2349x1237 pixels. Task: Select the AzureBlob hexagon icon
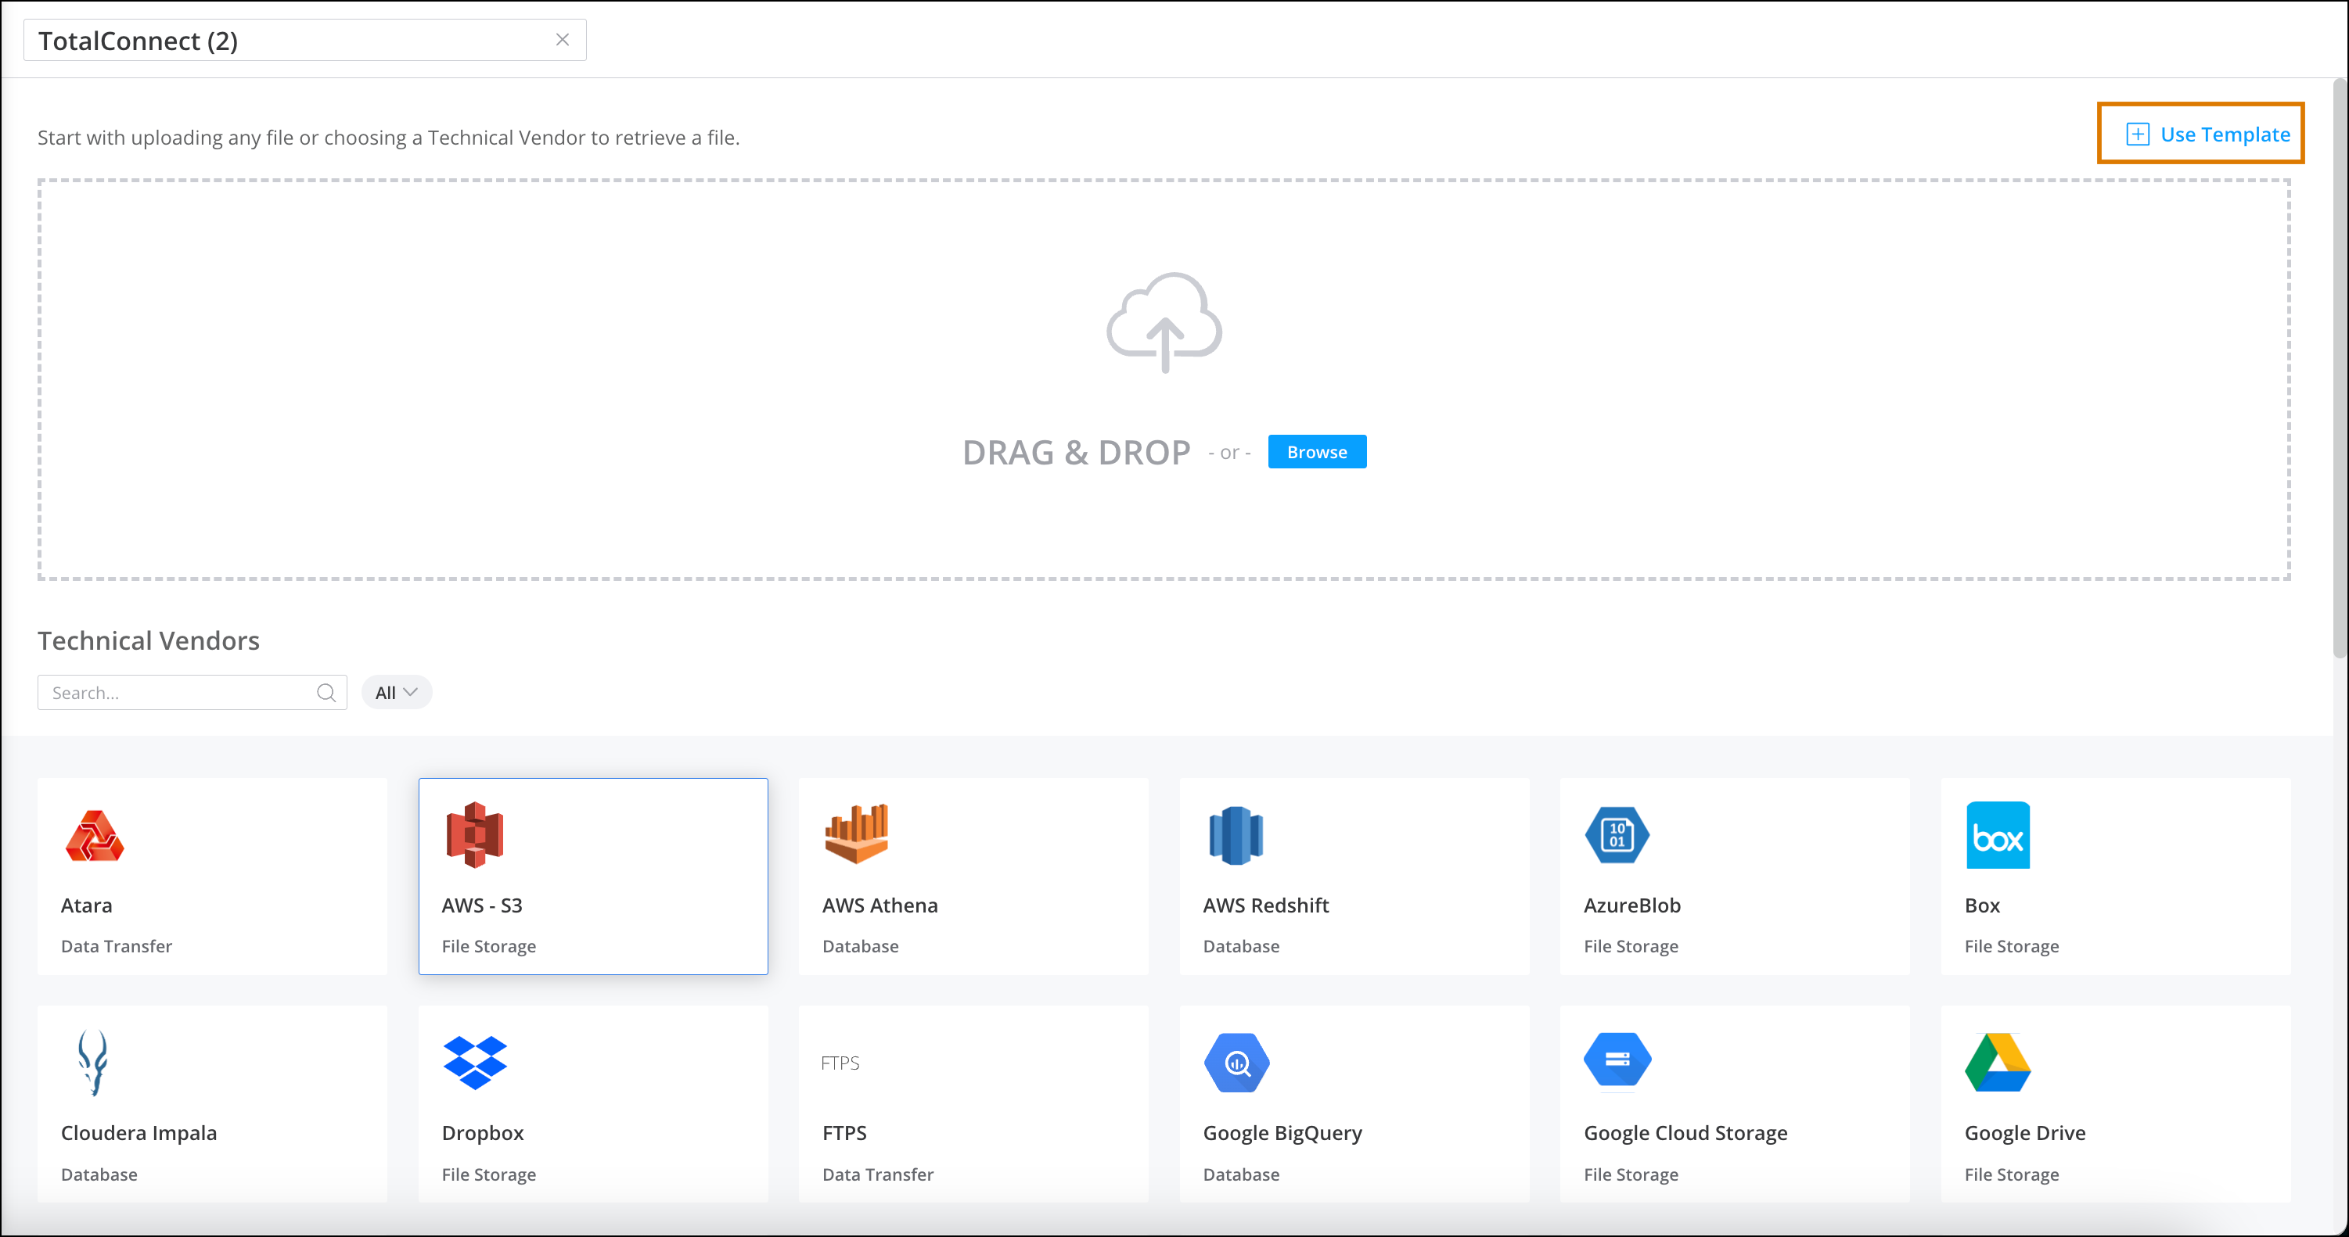(1617, 835)
